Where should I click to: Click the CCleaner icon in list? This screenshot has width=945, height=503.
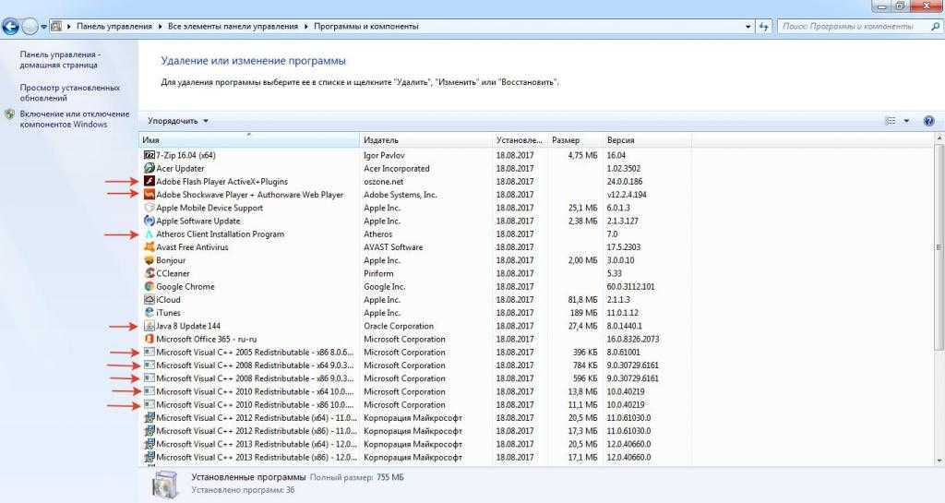tap(150, 273)
